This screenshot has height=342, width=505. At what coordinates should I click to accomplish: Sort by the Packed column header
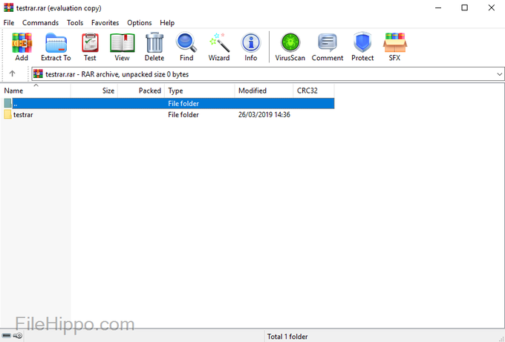coord(141,91)
